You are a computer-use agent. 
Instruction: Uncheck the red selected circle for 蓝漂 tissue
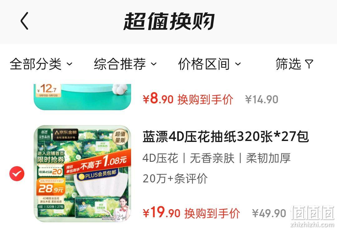[x=17, y=174]
